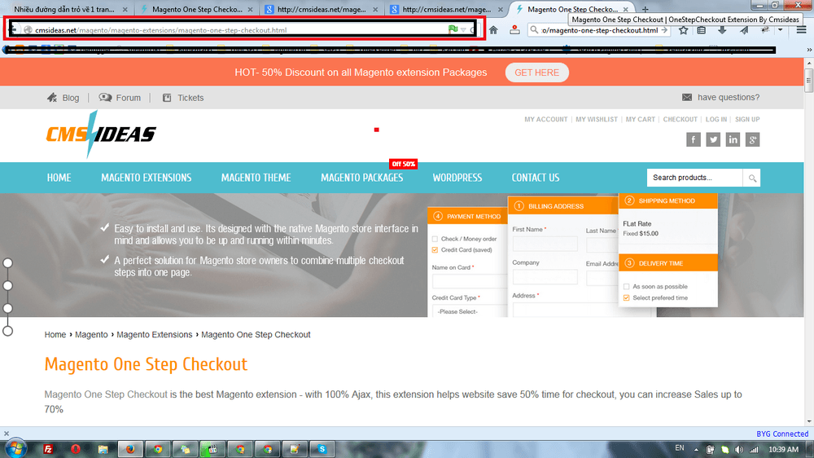Open Skype from the taskbar
Viewport: 814px width, 458px height.
322,449
